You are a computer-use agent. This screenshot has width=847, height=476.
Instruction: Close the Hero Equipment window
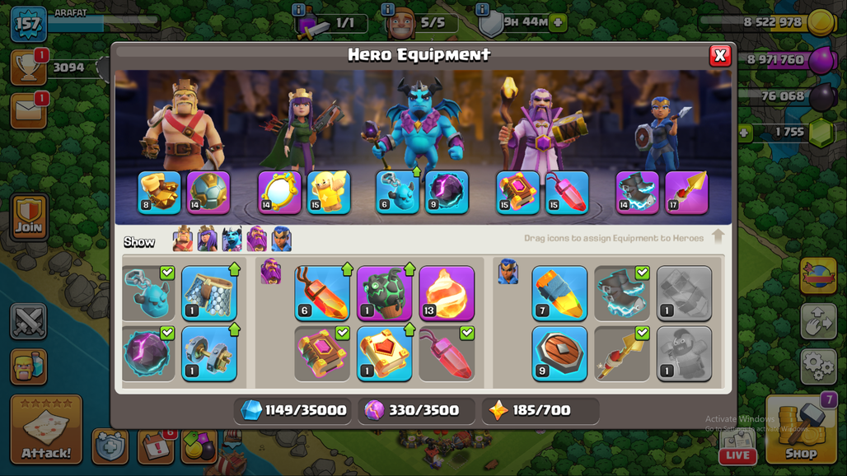[720, 55]
